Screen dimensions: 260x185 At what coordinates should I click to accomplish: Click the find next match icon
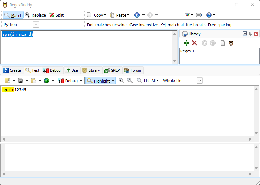pos(130,81)
